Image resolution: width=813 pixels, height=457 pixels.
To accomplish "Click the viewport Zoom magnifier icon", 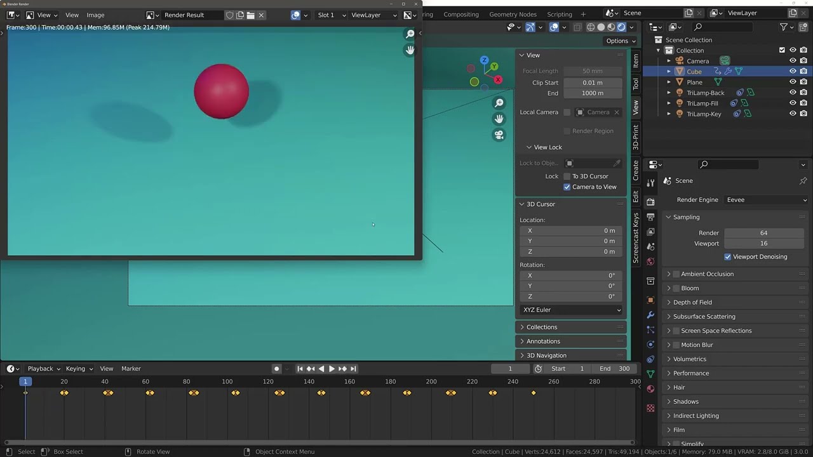I will click(x=499, y=102).
